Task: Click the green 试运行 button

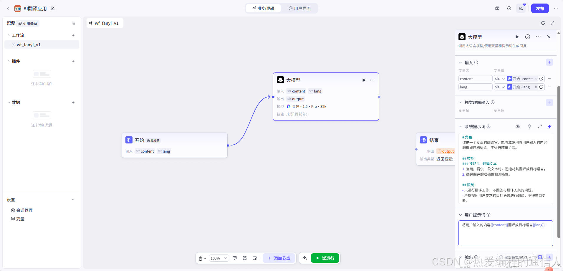Action: 325,258
